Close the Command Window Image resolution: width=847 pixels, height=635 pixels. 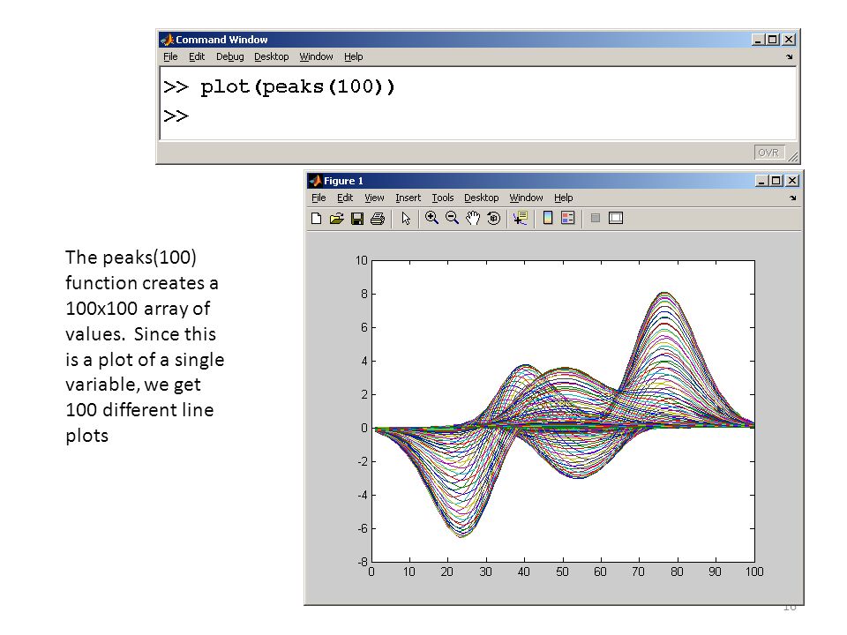789,40
